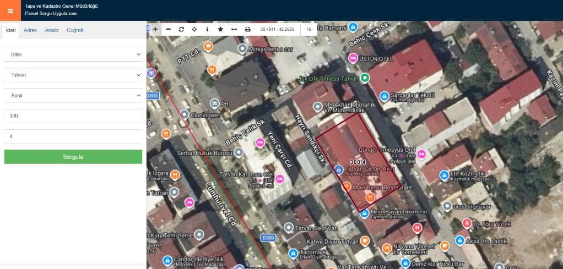The width and height of the screenshot is (563, 269).
Task: Click the Sarcanlar Tekstil shopping marker
Action: point(385,96)
